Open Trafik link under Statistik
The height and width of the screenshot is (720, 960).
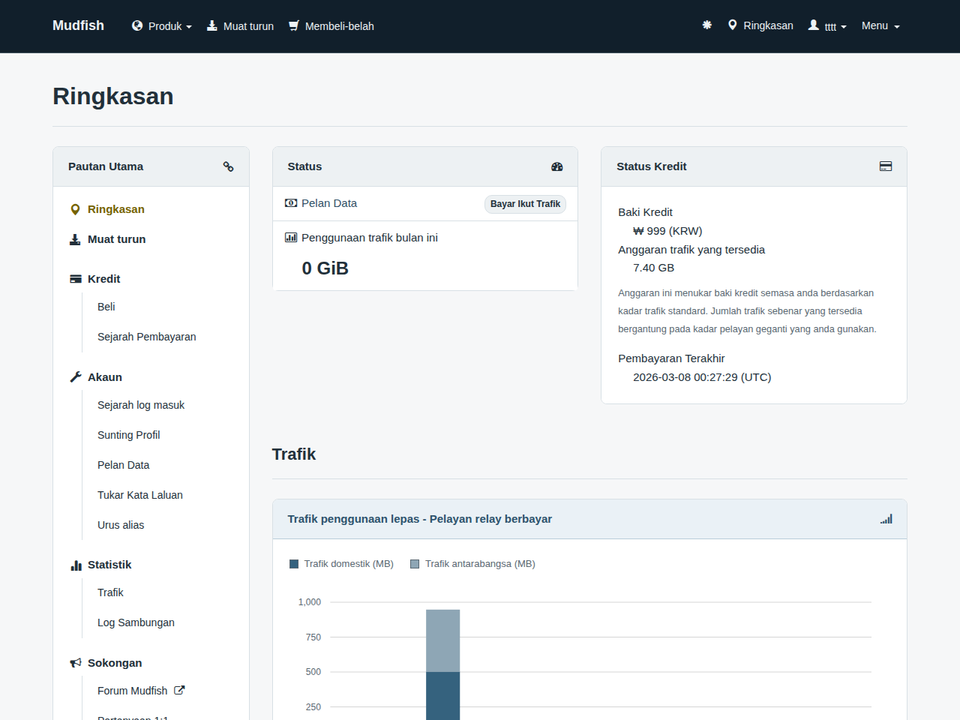pos(110,592)
